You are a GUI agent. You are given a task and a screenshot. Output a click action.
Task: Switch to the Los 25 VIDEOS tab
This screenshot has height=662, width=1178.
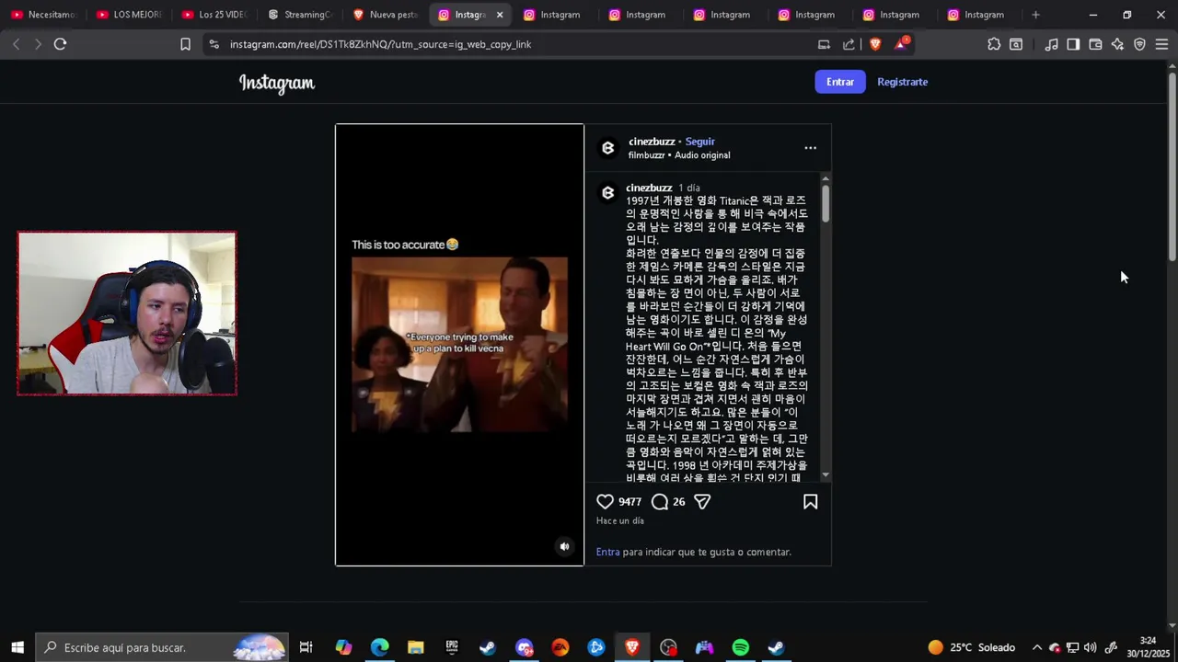214,15
